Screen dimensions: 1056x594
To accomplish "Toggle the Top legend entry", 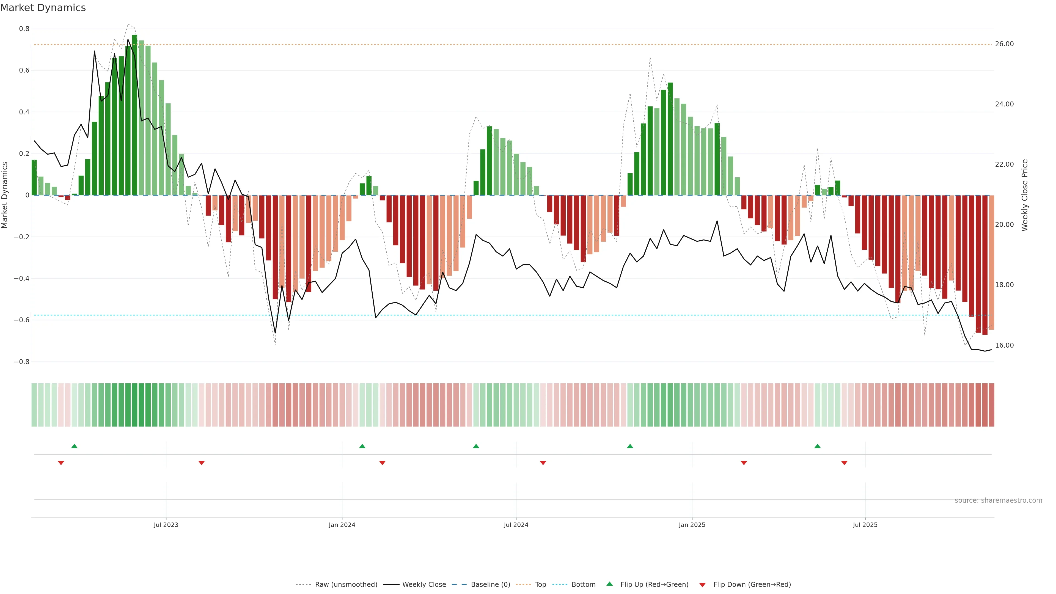I will (x=540, y=585).
